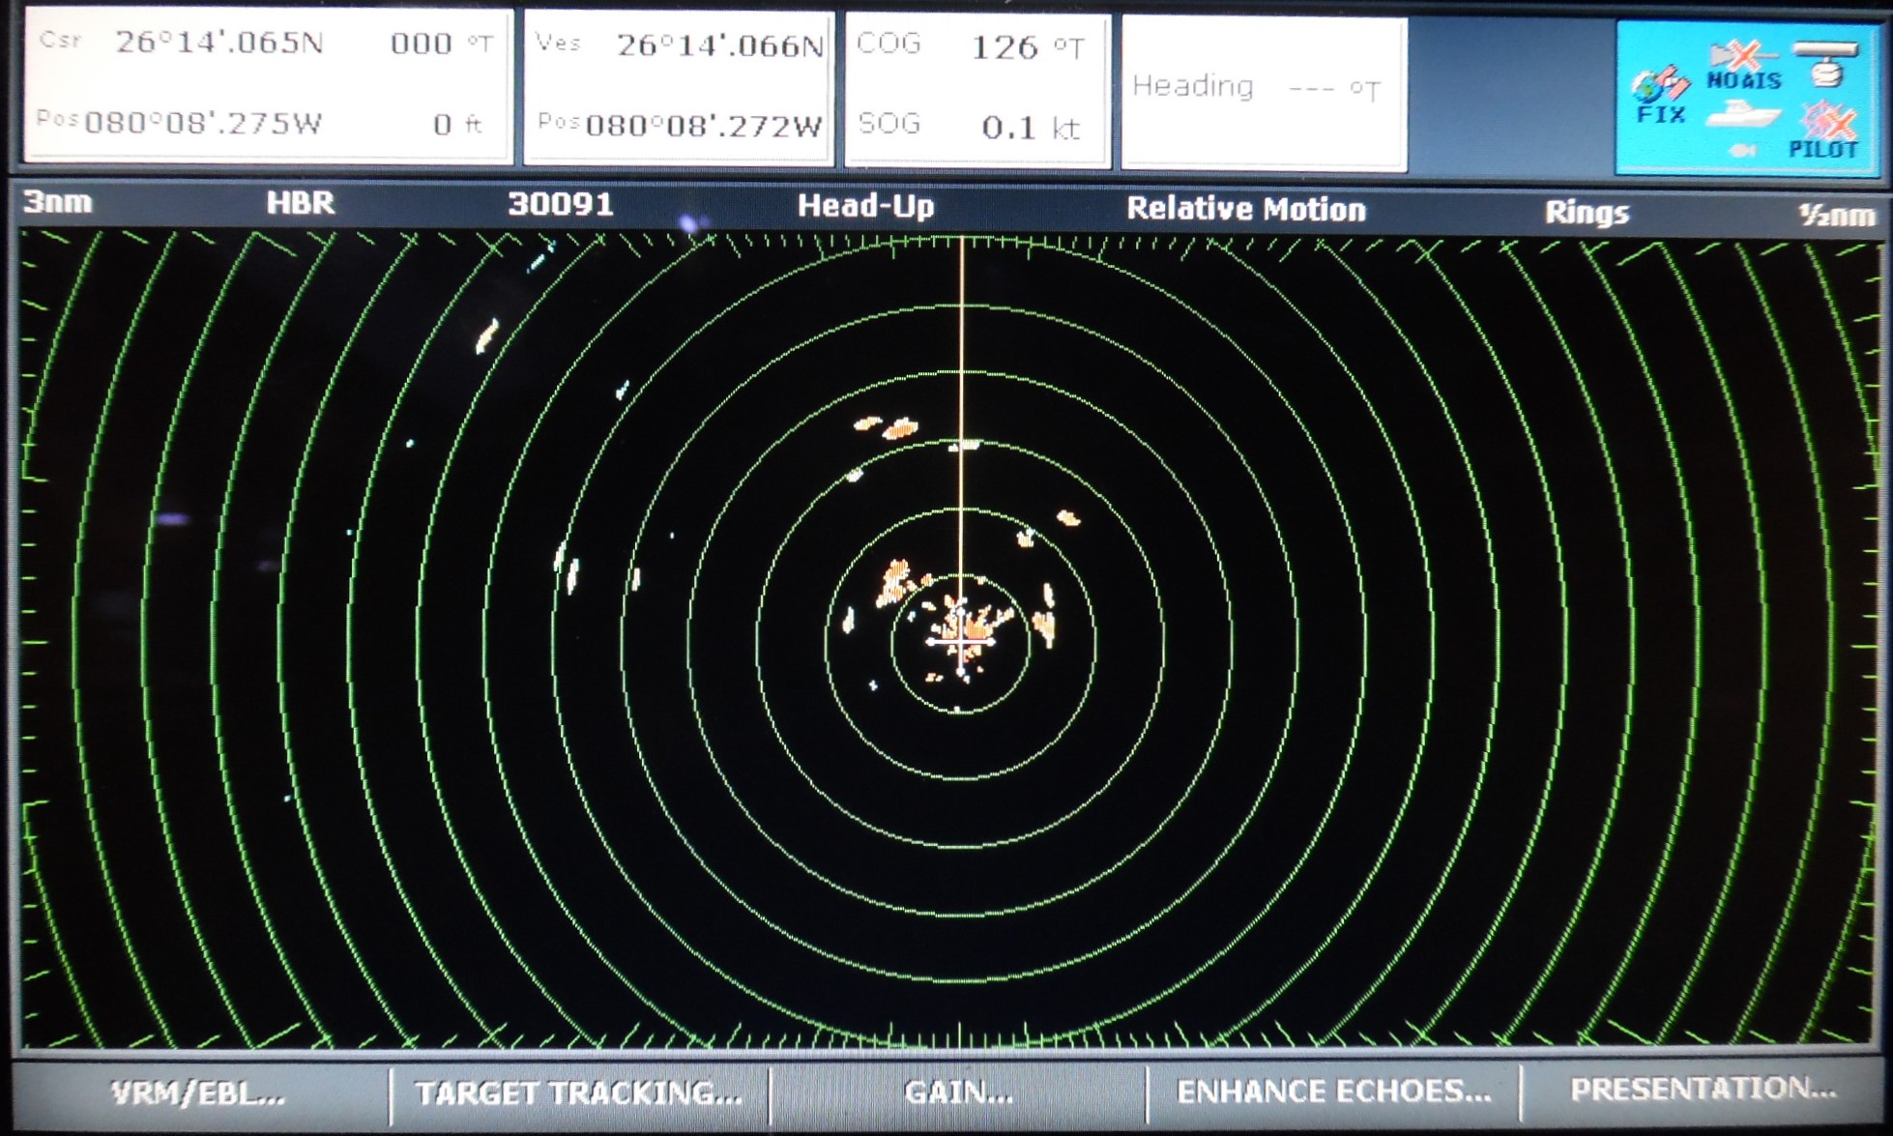Image resolution: width=1893 pixels, height=1136 pixels.
Task: Tap the small fish icon
Action: [1741, 150]
